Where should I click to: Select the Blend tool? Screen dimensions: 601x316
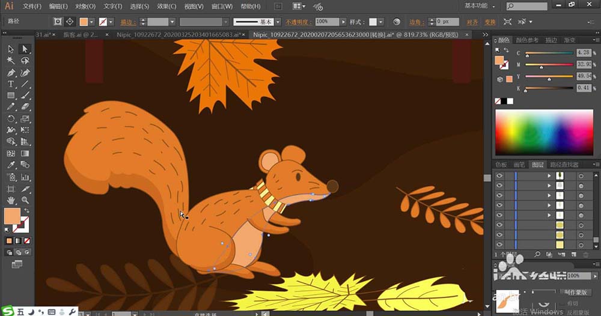[25, 165]
